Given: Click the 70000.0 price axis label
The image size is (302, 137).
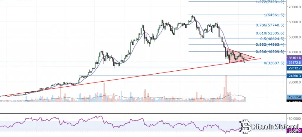Looking at the screenshot, I should pyautogui.click(x=293, y=6).
